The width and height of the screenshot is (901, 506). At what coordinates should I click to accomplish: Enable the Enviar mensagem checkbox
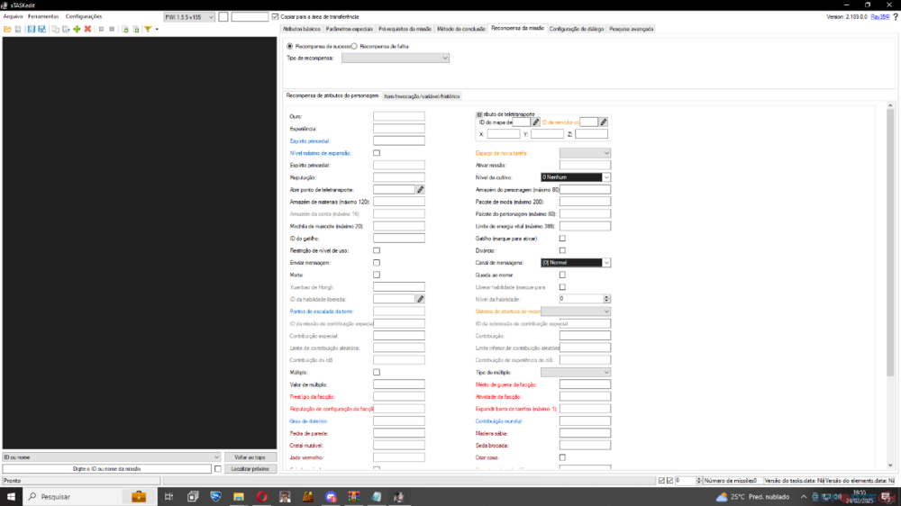pos(377,262)
